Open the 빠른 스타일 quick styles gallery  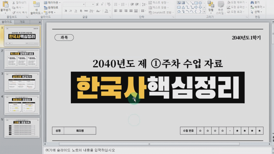[221, 8]
